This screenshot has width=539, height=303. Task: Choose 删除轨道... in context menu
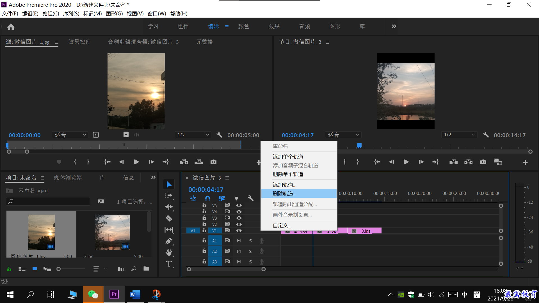299,194
